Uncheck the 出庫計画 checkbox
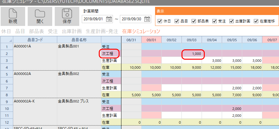This screenshot has width=279, height=129. click(x=232, y=21)
